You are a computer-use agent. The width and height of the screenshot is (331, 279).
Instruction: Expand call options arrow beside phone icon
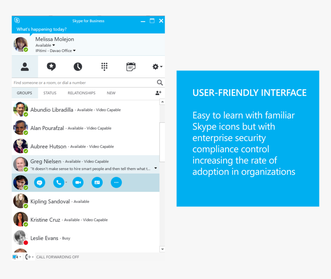(66, 182)
